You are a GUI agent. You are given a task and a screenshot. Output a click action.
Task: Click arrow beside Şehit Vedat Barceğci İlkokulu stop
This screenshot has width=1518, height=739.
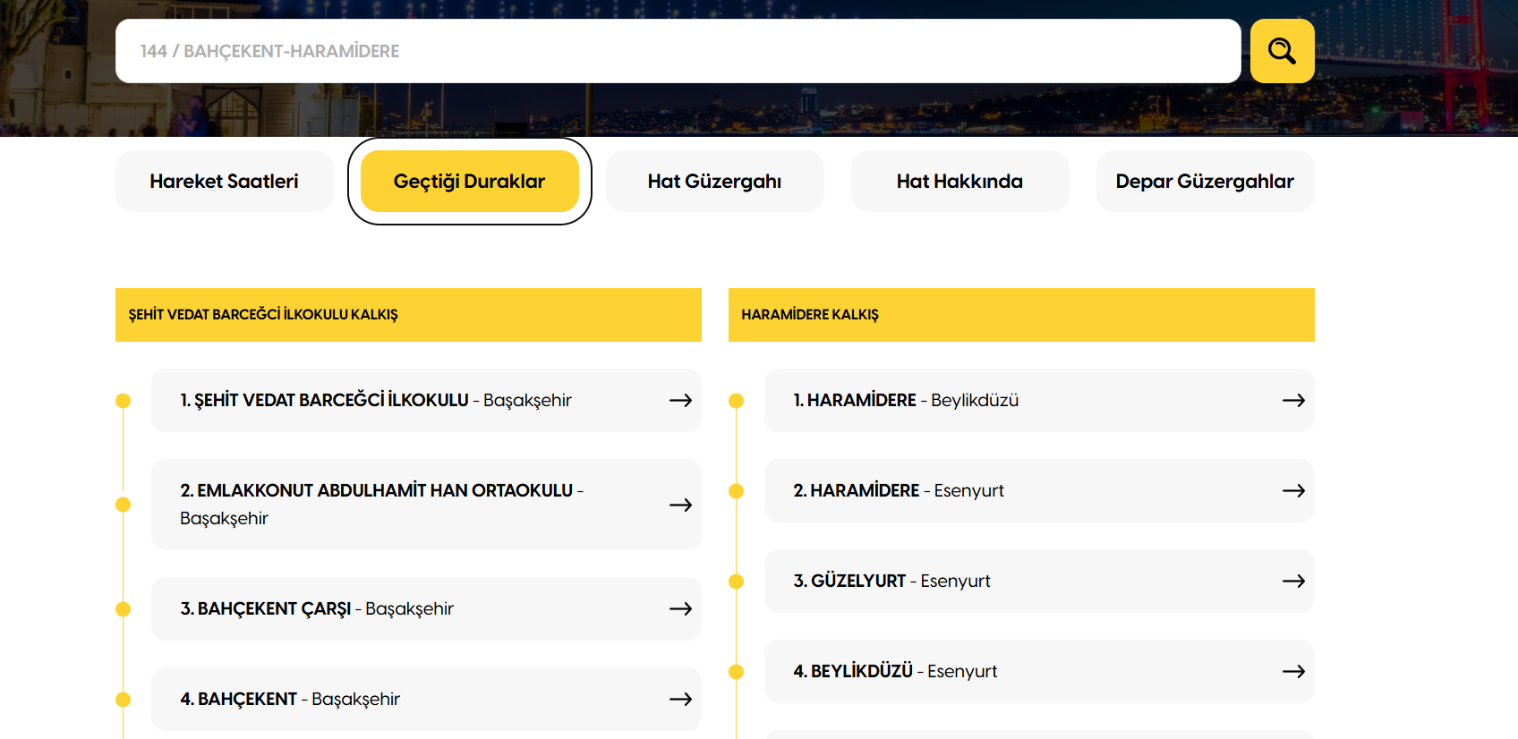[x=680, y=400]
